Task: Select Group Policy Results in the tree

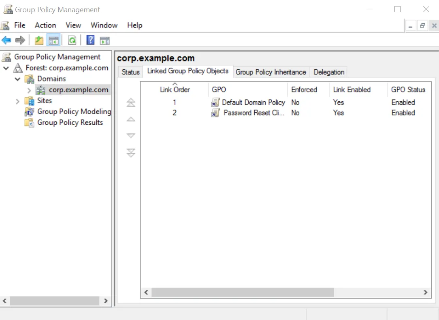Action: (70, 123)
